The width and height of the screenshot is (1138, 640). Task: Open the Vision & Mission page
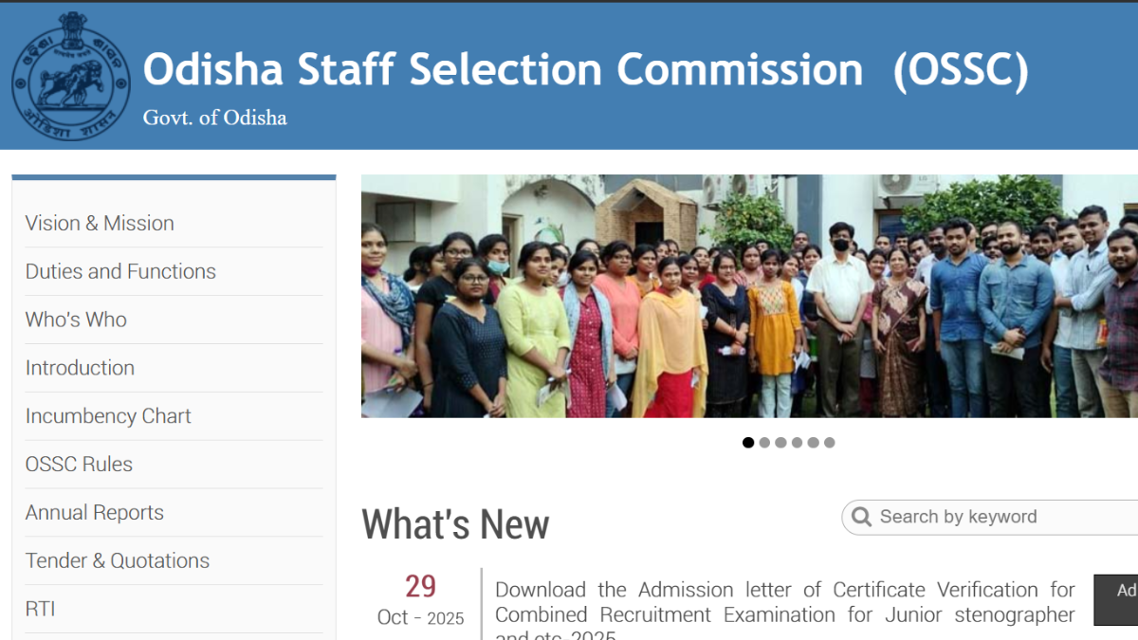click(99, 223)
